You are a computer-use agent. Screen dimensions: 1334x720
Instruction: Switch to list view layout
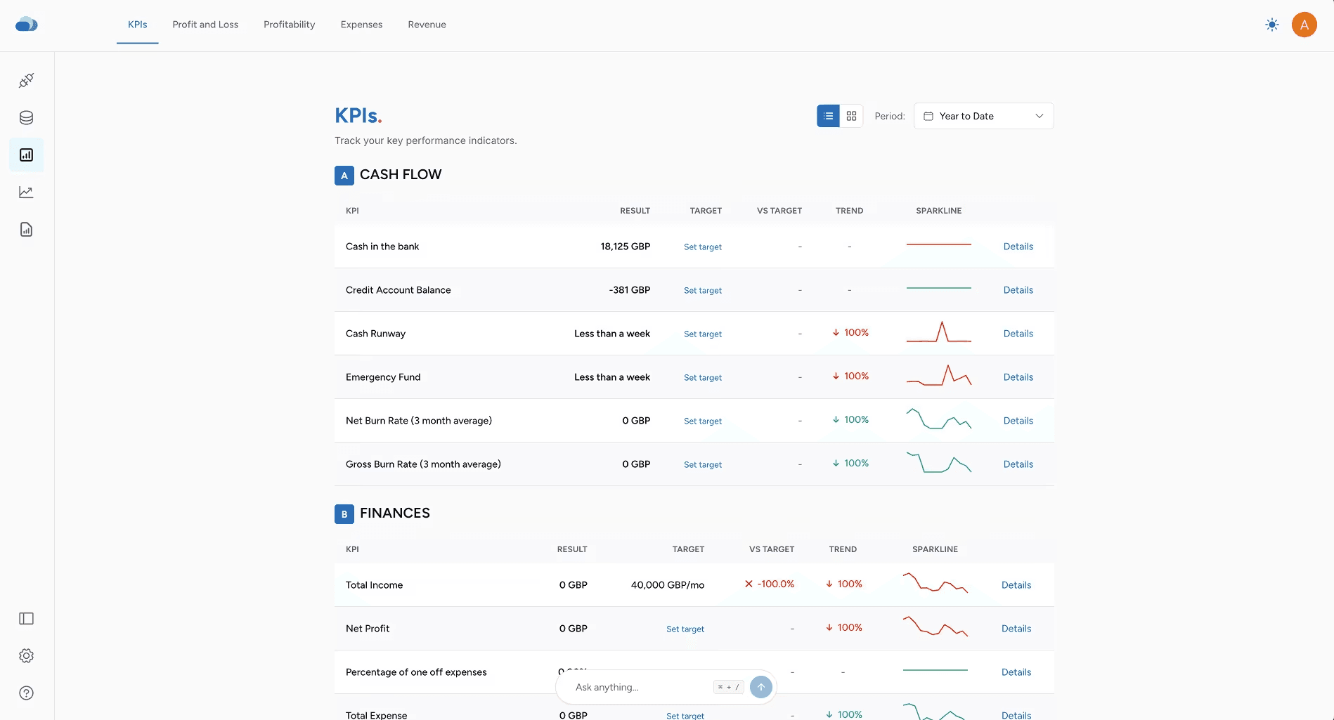[x=828, y=116]
